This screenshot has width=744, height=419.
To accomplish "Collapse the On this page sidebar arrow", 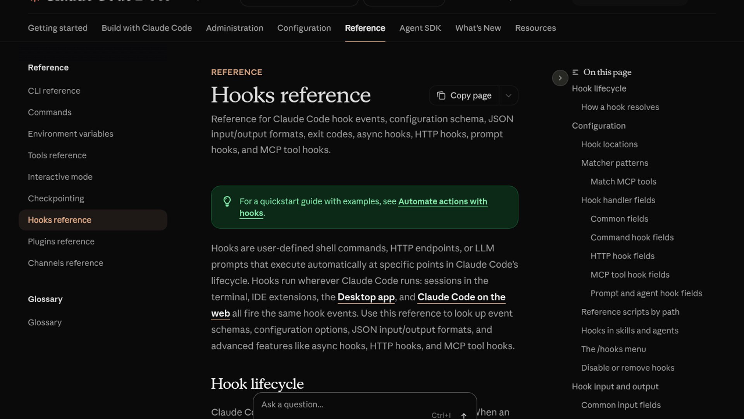I will (560, 78).
